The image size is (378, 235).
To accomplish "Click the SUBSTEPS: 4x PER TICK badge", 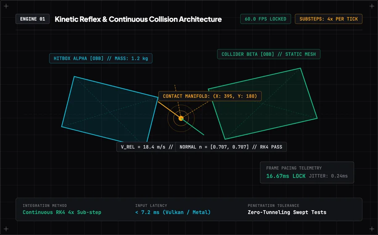I will coord(328,19).
